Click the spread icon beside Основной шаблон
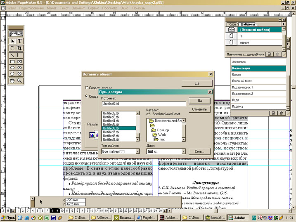Screen dimensions: 296x222 [232, 30]
